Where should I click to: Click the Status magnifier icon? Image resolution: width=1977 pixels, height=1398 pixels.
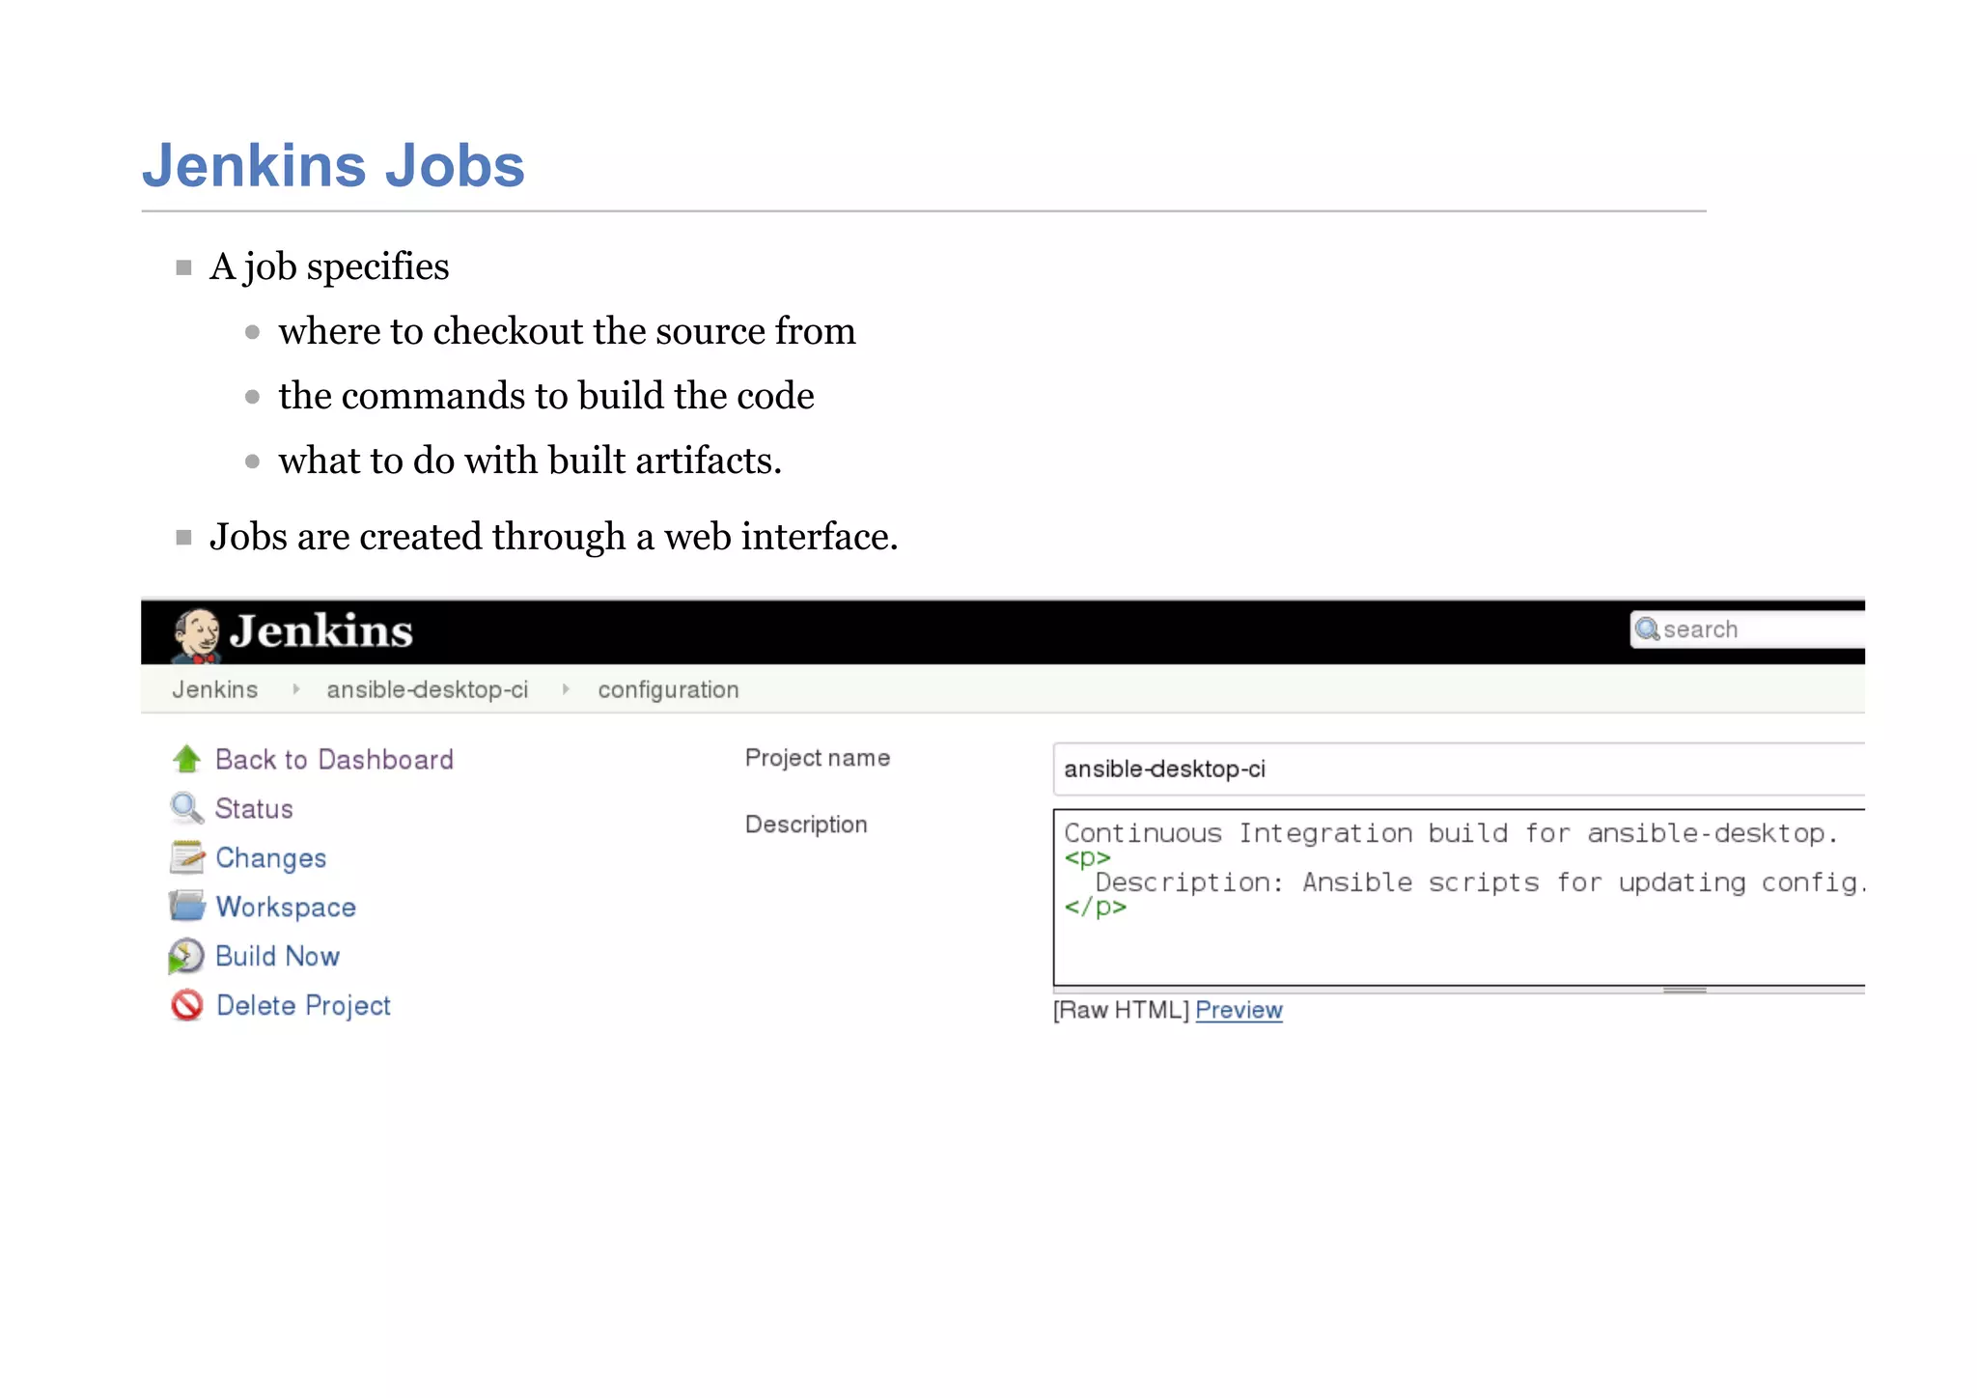pyautogui.click(x=186, y=808)
